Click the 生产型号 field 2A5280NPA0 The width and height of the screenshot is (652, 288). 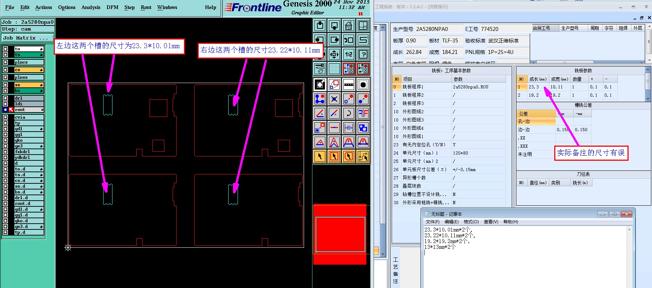pos(439,29)
